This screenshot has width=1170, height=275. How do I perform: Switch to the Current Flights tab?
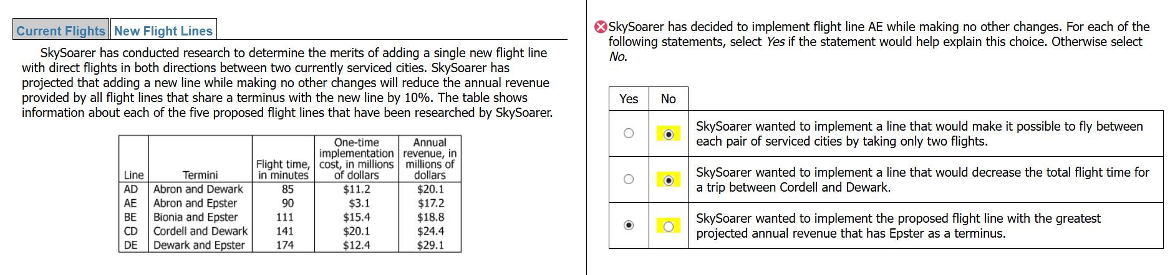coord(60,30)
